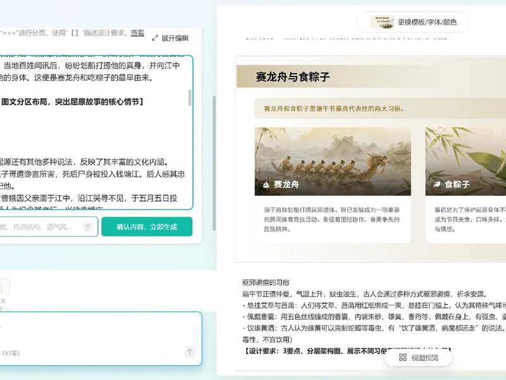The height and width of the screenshot is (380, 506).
Task: Click the upload arrow in the bottom chat box
Action: (189, 351)
